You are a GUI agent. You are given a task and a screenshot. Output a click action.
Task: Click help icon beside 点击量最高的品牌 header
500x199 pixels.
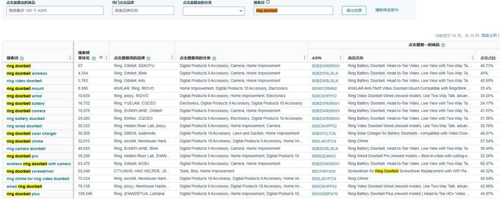point(148,58)
